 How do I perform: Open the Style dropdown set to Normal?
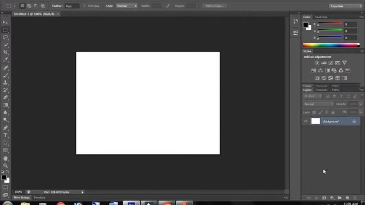tap(127, 6)
